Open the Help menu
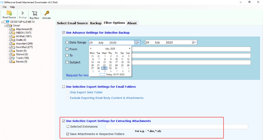The height and width of the screenshot is (140, 263). click(12, 7)
